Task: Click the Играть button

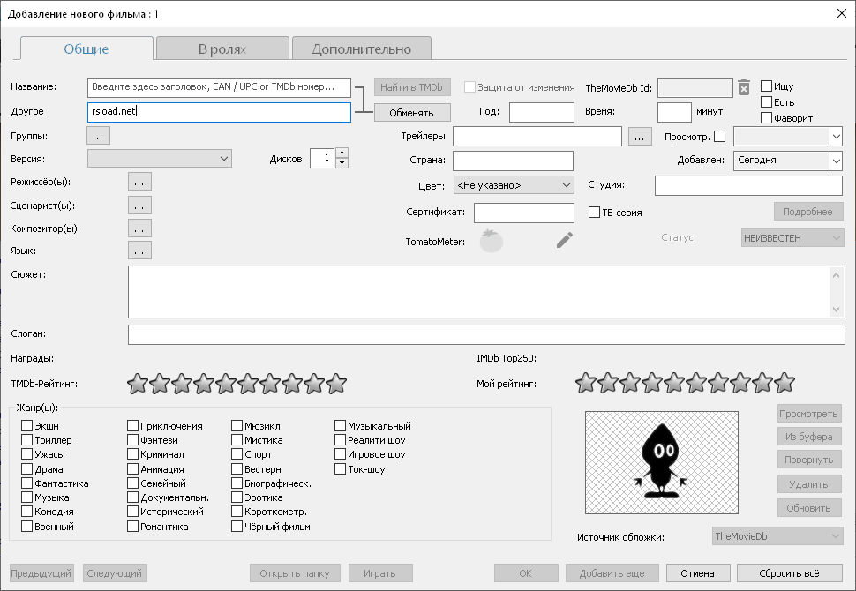Action: point(380,573)
